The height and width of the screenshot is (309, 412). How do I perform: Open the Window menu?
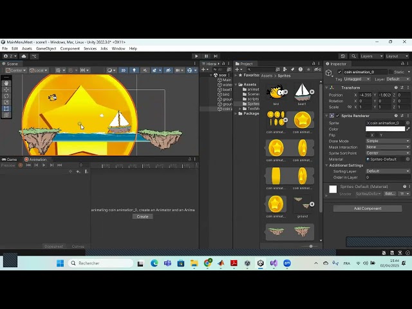point(118,49)
